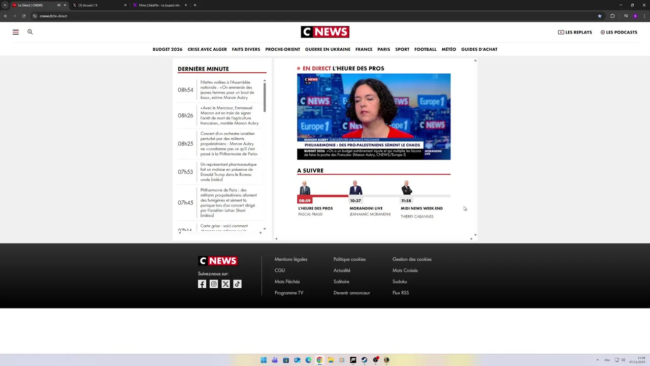The width and height of the screenshot is (650, 366).
Task: Read the 07h45 Philharmonie de Paris article
Action: click(229, 203)
